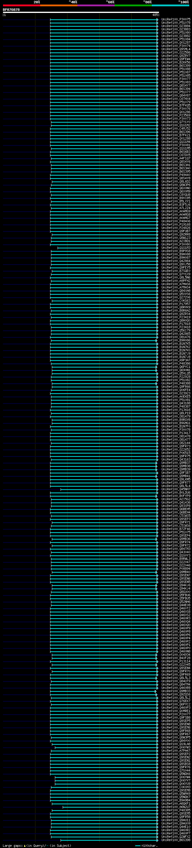192x848 pixels.
Task: Select hit UniRef100_A9P3A7
Action: point(176,360)
